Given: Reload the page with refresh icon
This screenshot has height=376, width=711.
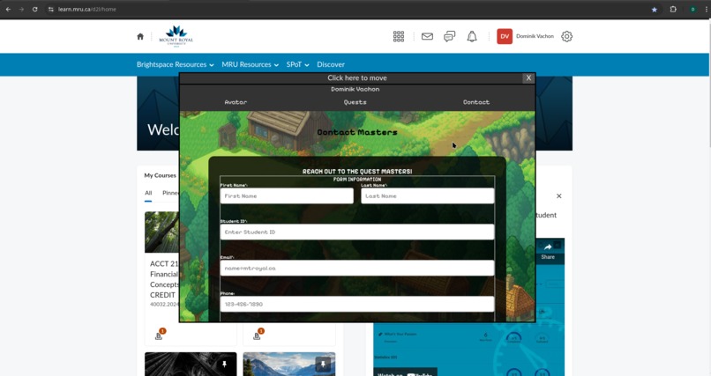Looking at the screenshot, I should click(35, 9).
